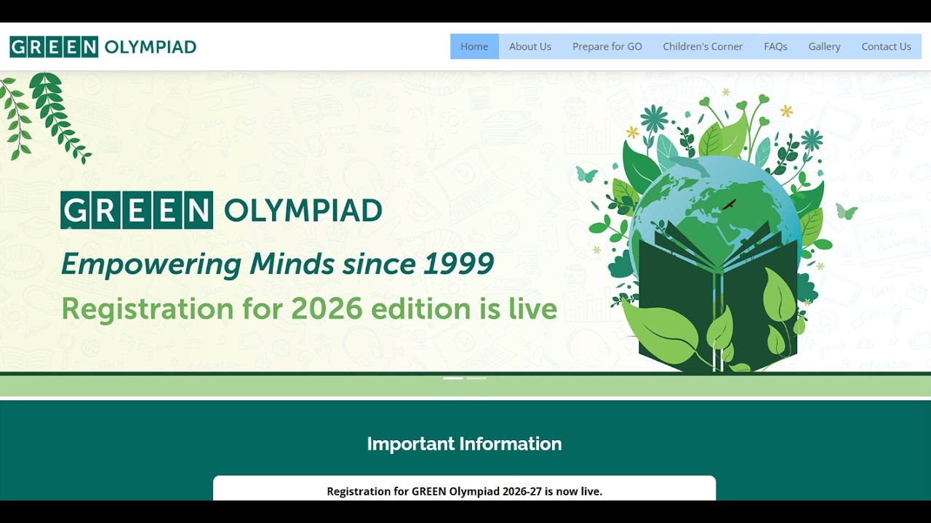
Task: Navigate to Contact Us
Action: 886,46
